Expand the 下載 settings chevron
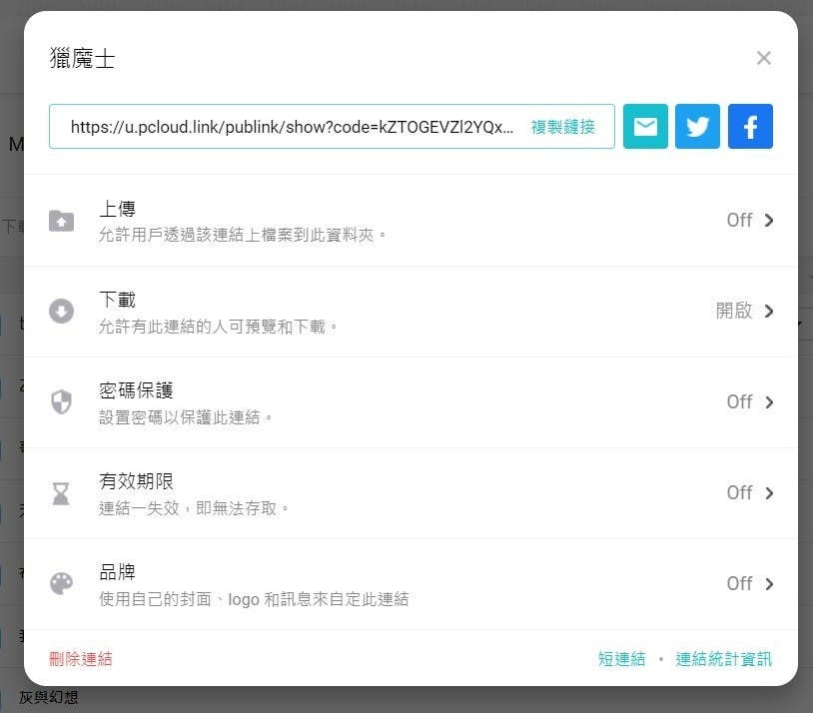 click(769, 312)
